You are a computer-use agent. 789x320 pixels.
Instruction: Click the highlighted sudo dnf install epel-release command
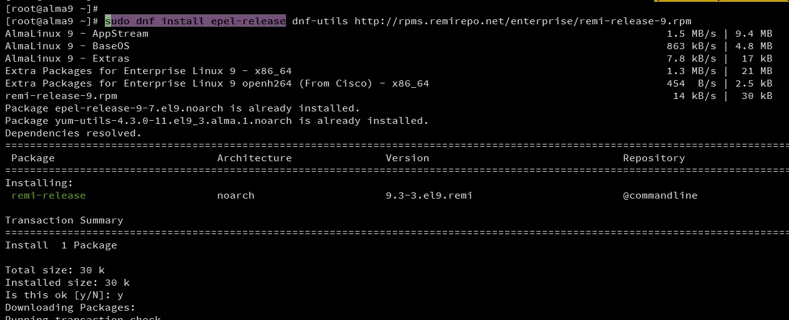click(195, 21)
